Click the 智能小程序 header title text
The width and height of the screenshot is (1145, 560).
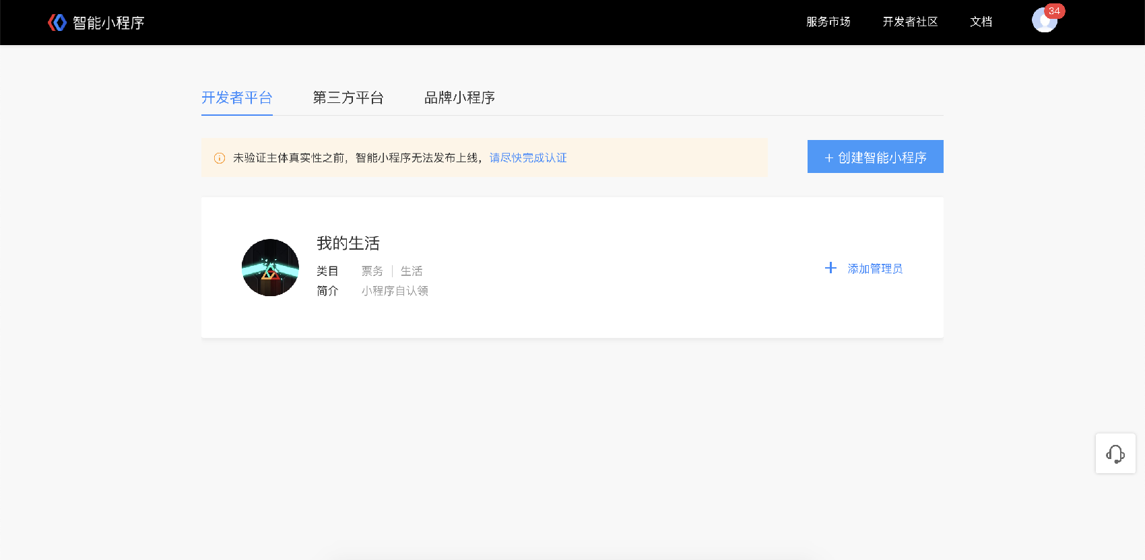coord(108,23)
